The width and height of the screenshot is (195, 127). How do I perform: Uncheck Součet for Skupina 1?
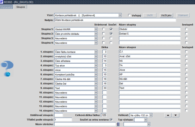[111, 29]
